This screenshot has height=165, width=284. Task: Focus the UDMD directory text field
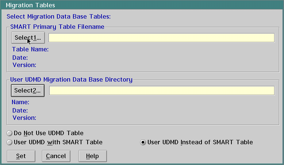(x=161, y=91)
